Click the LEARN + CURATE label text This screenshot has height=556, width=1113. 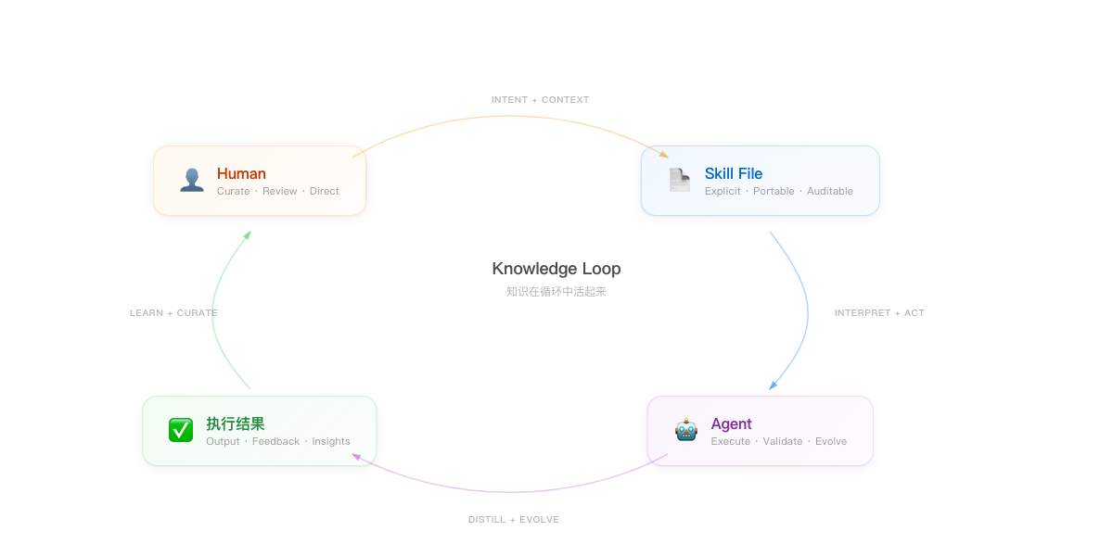173,312
